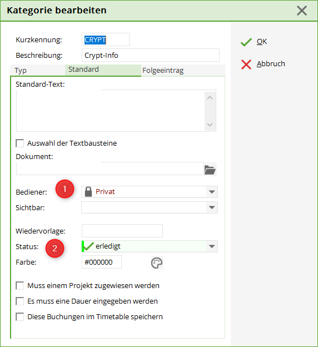318x347 pixels.
Task: Confirm with the OK button label
Action: pyautogui.click(x=262, y=42)
